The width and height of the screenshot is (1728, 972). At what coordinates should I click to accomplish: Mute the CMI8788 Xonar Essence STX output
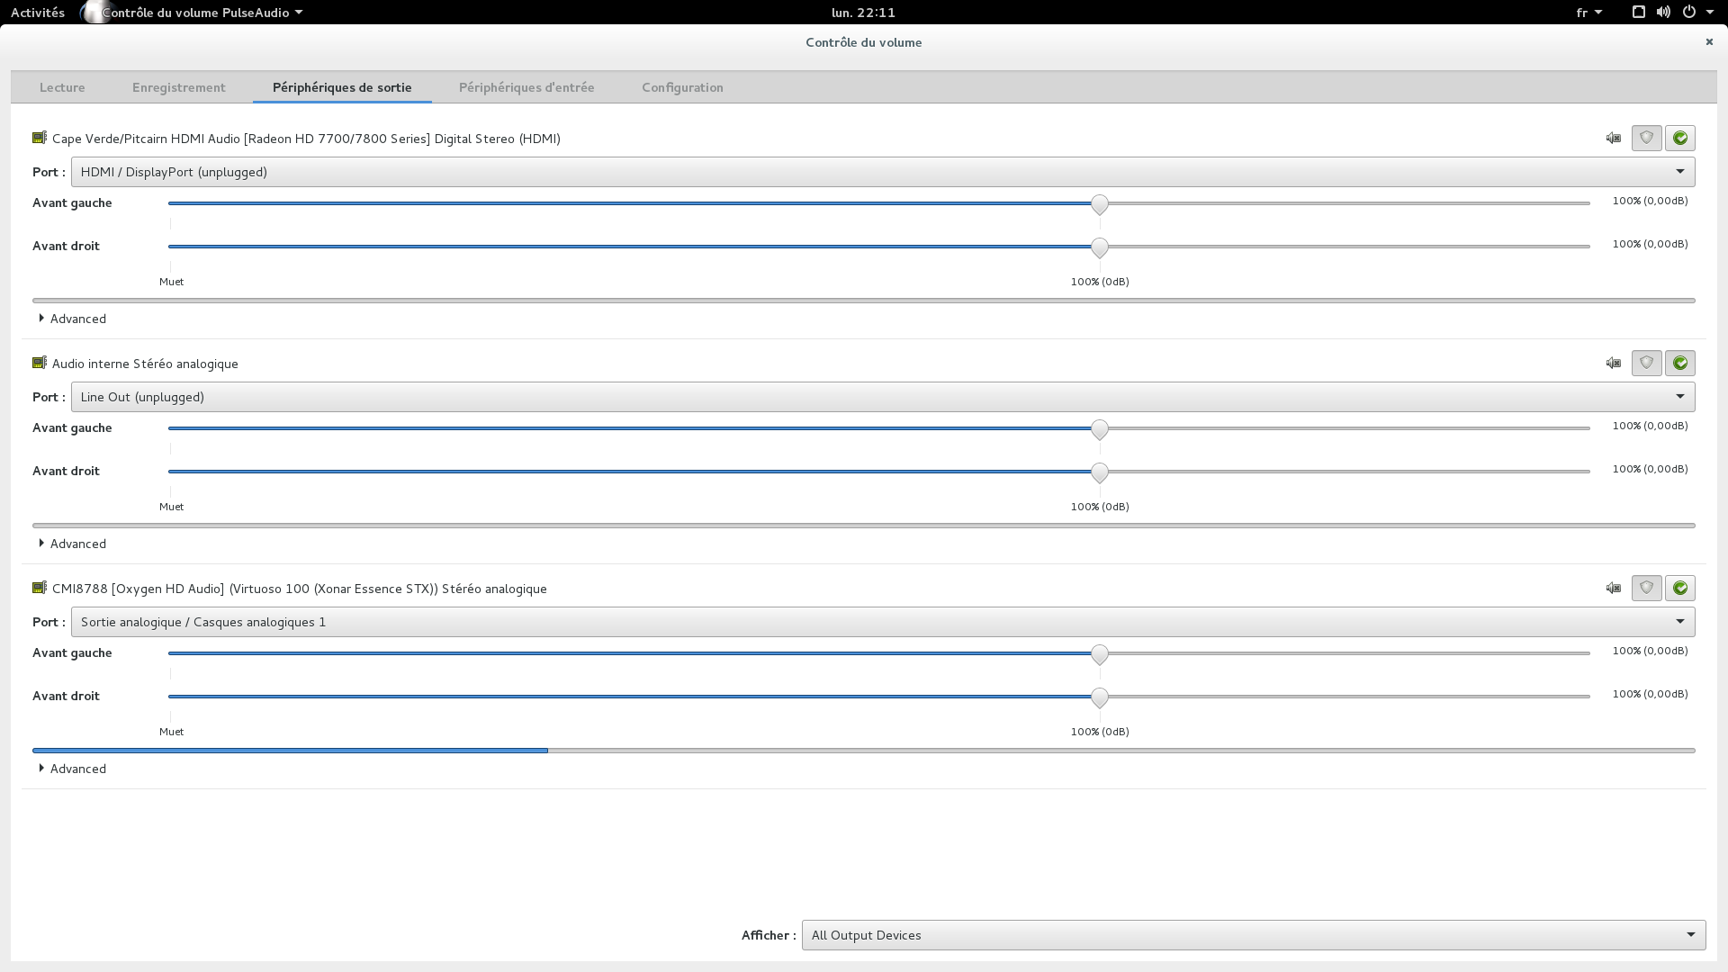(x=1613, y=588)
